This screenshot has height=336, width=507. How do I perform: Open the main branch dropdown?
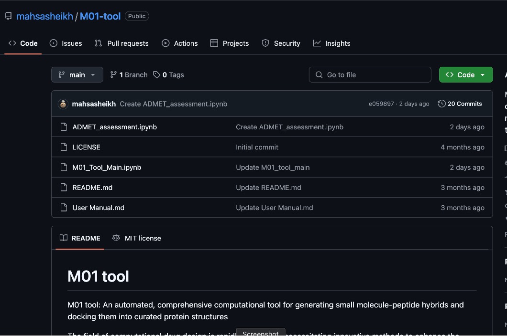pos(77,75)
